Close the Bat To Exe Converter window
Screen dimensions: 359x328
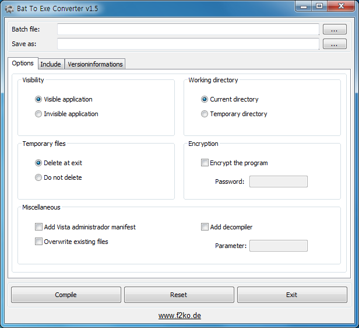tap(341, 6)
